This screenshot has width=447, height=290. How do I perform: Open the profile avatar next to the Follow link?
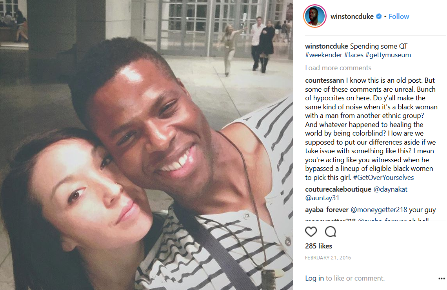pos(315,16)
